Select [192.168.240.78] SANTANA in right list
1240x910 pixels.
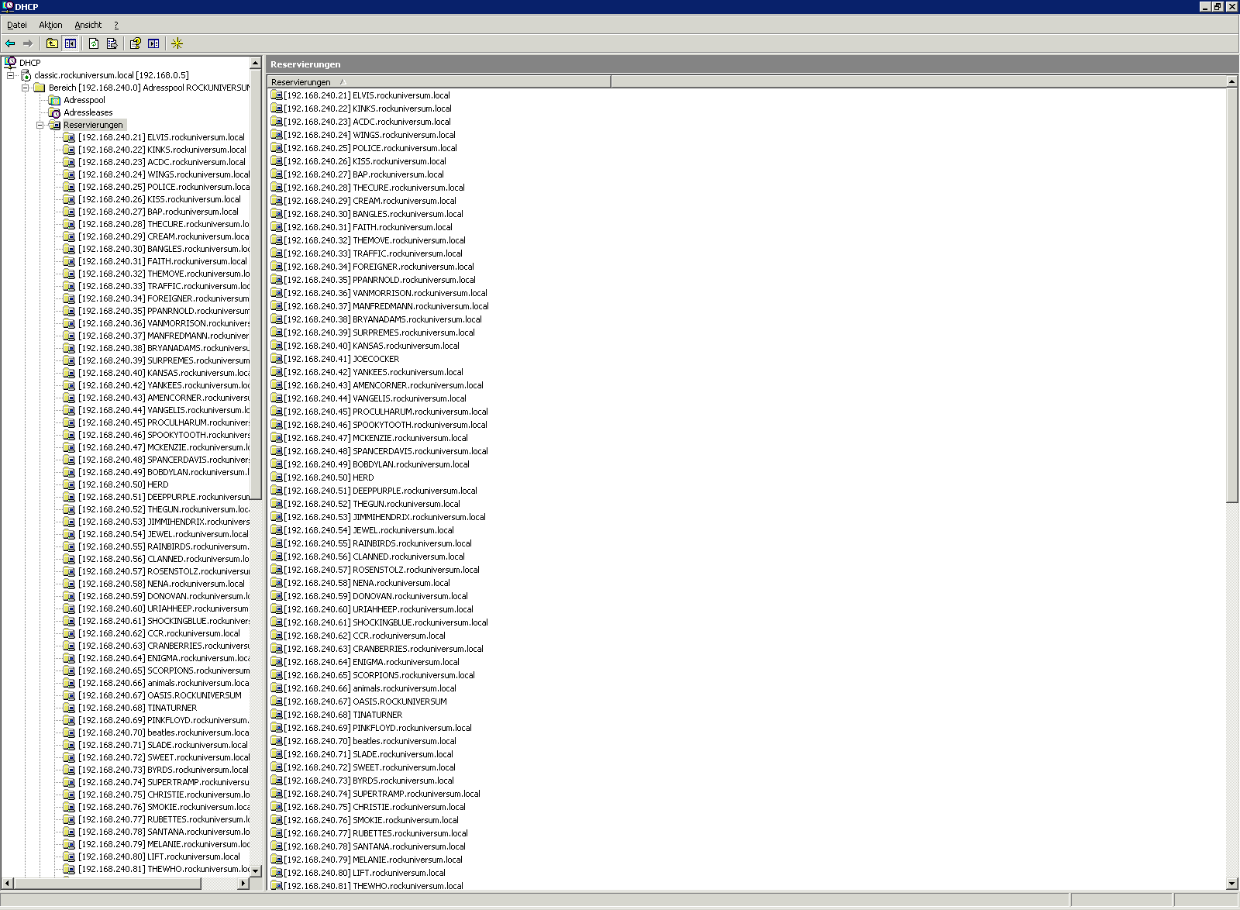[x=374, y=846]
